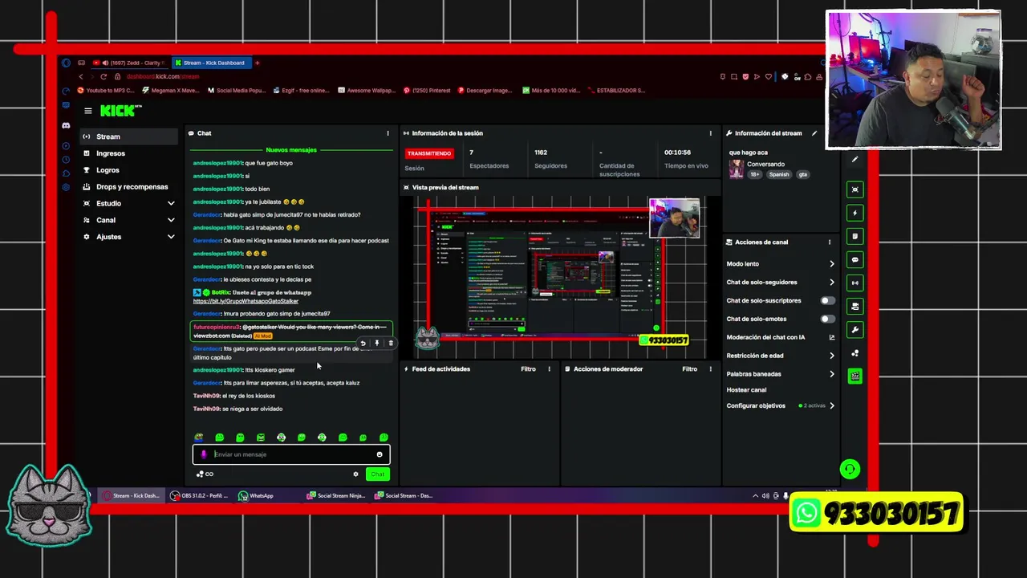
Task: Switch to the Zedd - Clarity YouTube tab
Action: (128, 63)
